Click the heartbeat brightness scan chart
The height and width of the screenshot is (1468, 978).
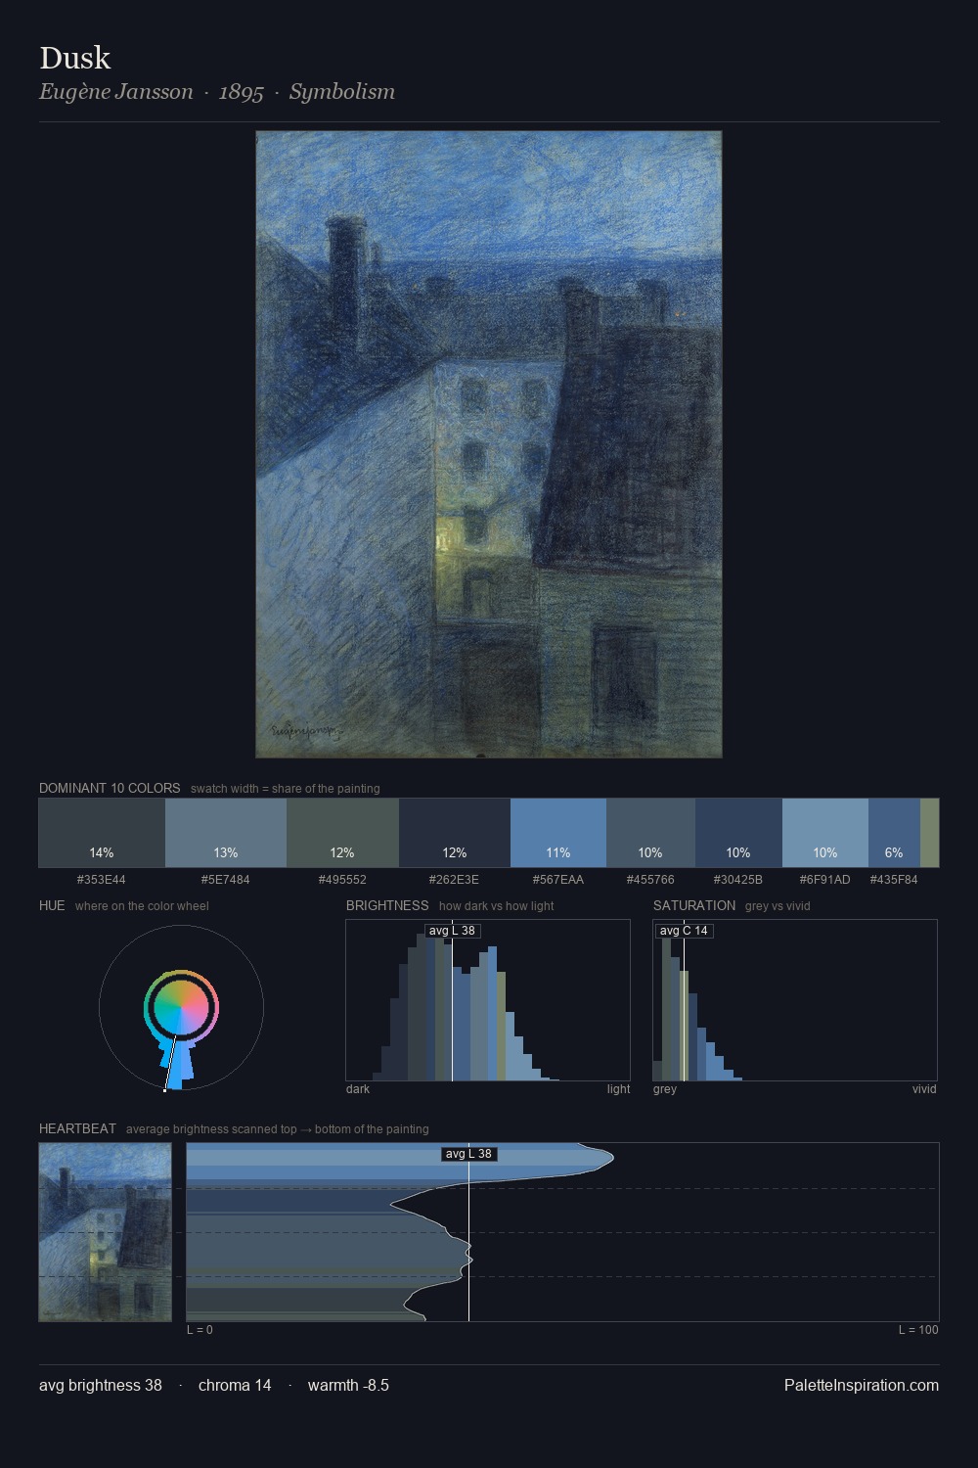562,1232
